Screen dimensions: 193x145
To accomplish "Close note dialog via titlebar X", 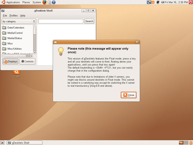I will pyautogui.click(x=137, y=42).
